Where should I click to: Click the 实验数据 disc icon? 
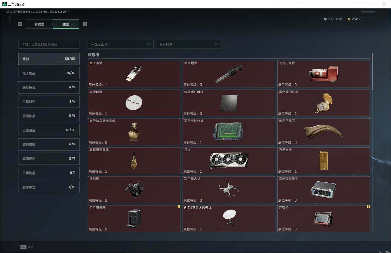(x=134, y=103)
